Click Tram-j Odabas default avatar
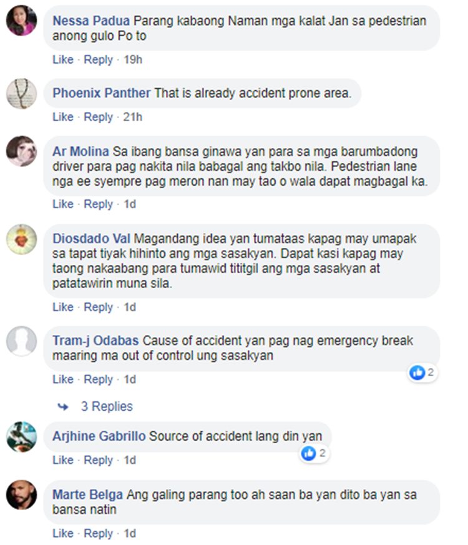The width and height of the screenshot is (468, 545). click(x=21, y=341)
